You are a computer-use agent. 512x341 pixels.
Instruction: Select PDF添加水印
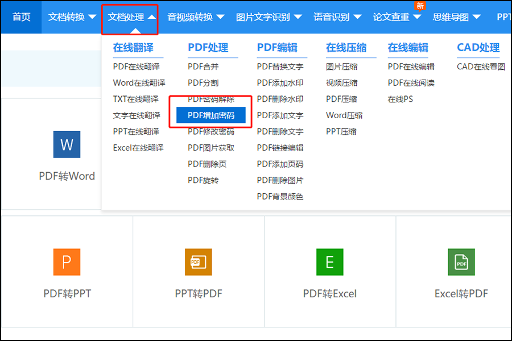(x=280, y=83)
